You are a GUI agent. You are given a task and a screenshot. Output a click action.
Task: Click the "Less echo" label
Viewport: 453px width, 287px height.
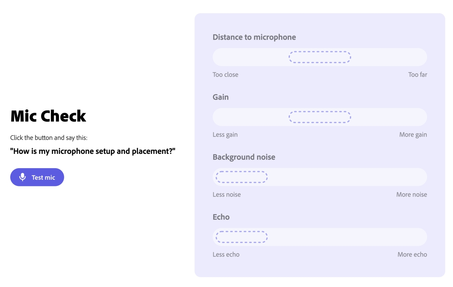226,255
